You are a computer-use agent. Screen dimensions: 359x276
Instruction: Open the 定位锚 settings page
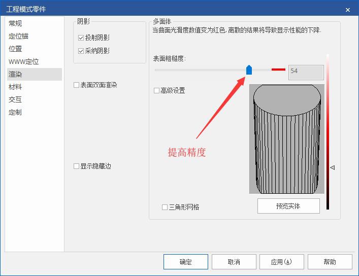click(x=18, y=36)
